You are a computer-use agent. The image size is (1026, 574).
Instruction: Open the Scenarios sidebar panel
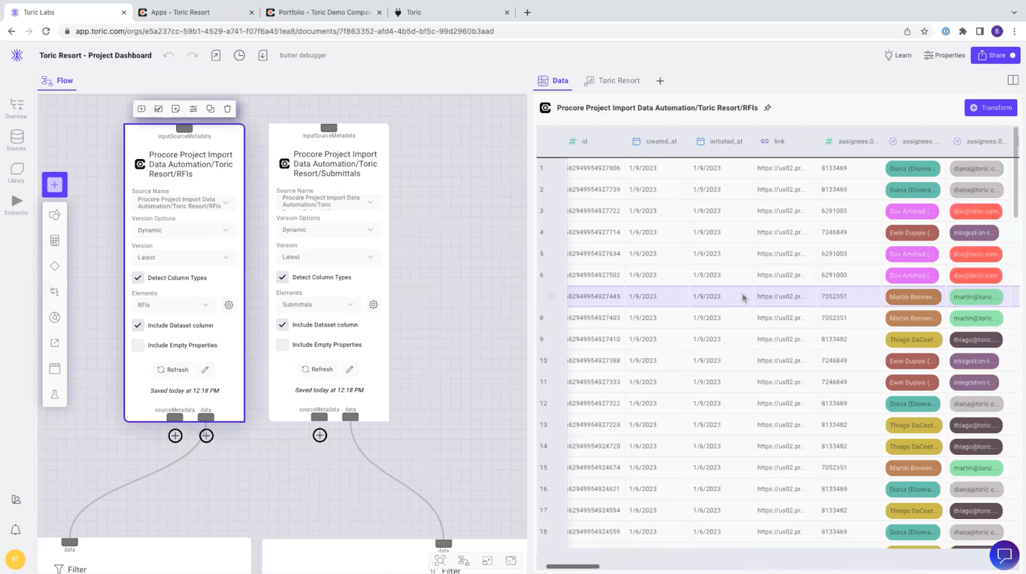click(16, 205)
